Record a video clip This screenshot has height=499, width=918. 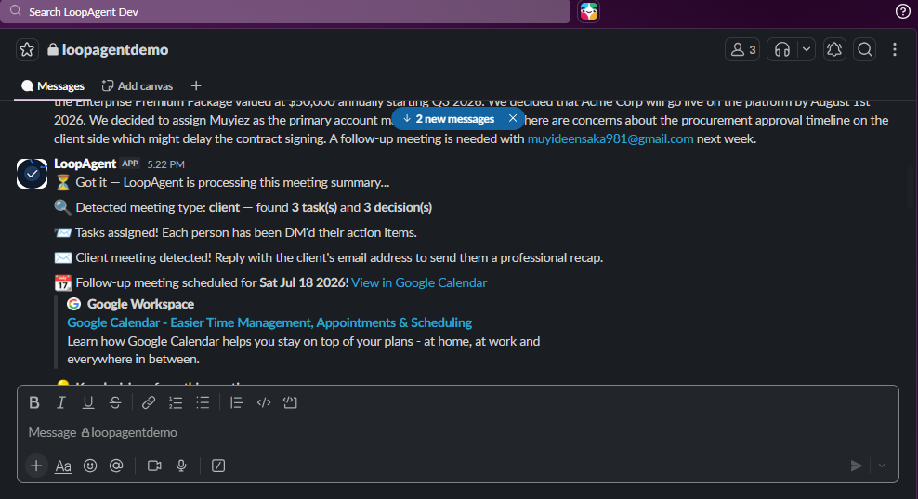[x=154, y=466]
